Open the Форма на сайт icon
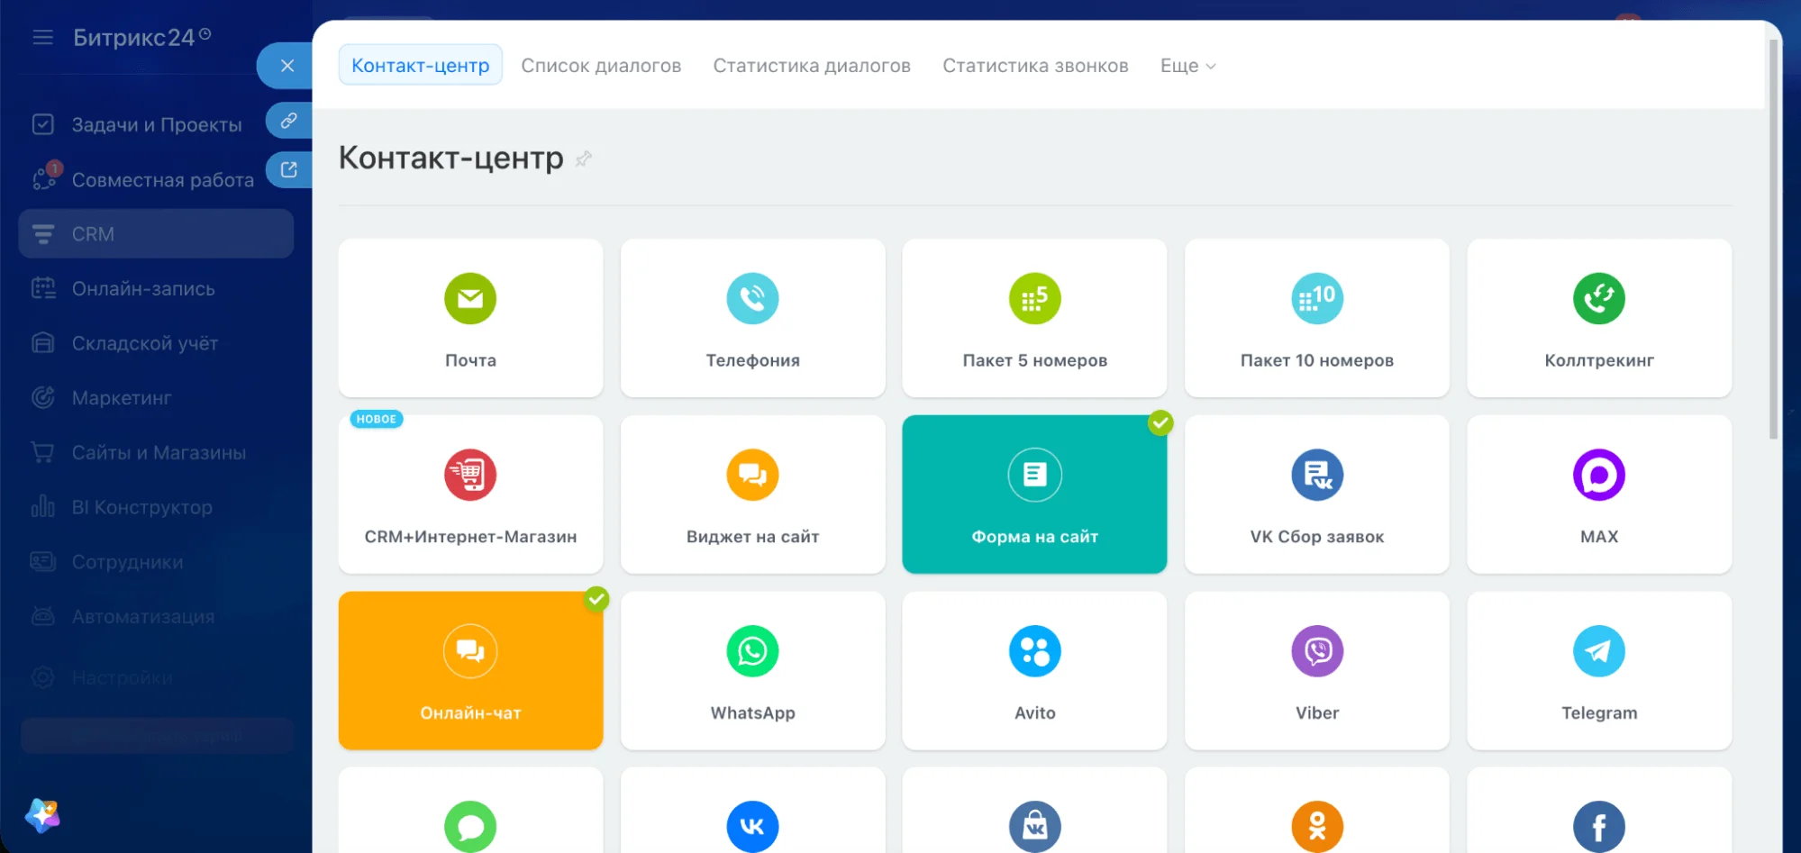The width and height of the screenshot is (1801, 853). pyautogui.click(x=1034, y=475)
